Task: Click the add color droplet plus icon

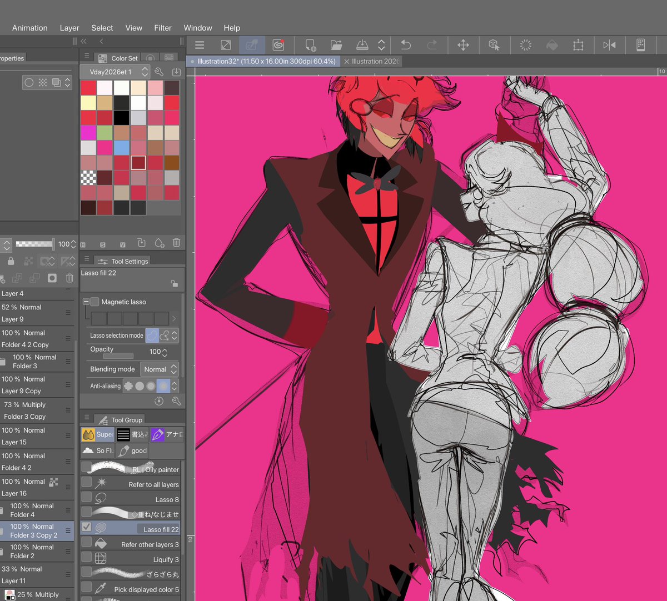Action: point(160,243)
